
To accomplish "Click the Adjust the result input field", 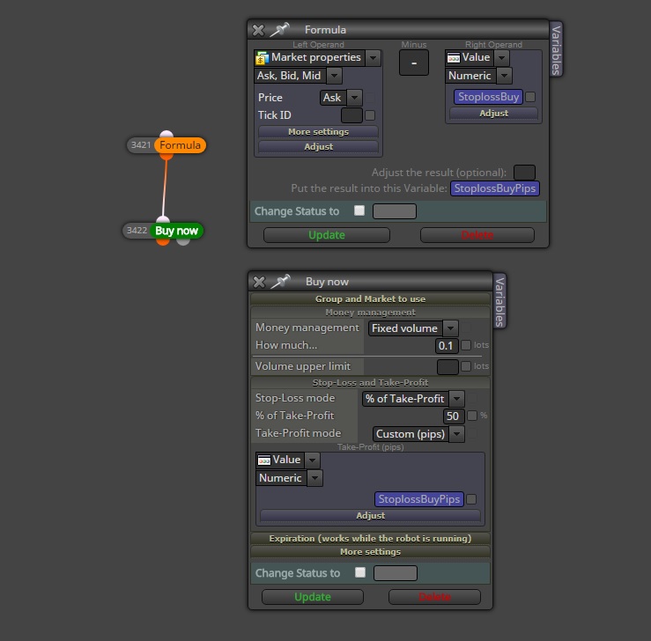I will (524, 173).
